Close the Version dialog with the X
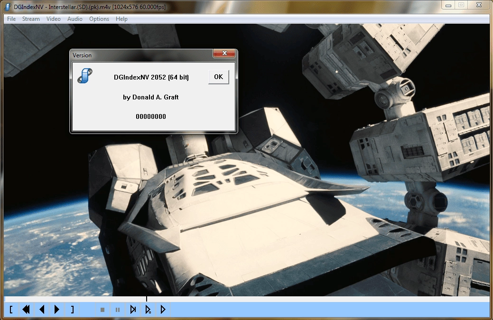 [x=224, y=53]
